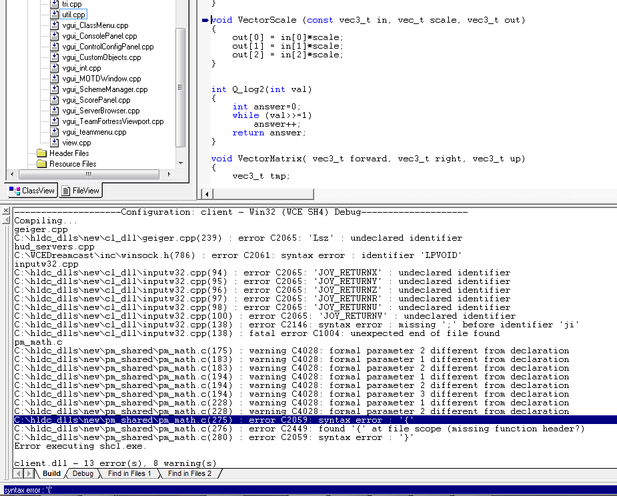Click the vgui_ControlConfigPanel.cpp file icon
The width and height of the screenshot is (617, 496).
pos(55,47)
